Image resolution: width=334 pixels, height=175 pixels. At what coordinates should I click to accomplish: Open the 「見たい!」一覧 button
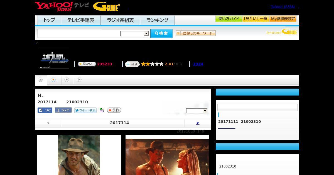pos(256,19)
